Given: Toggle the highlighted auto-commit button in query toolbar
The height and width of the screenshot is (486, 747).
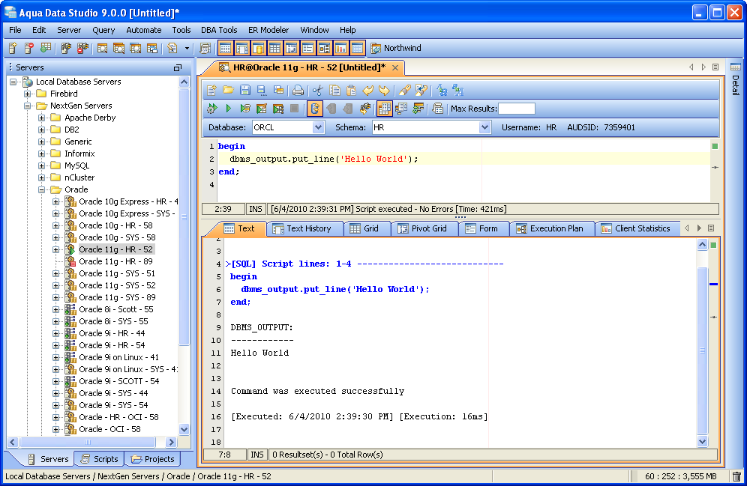Looking at the screenshot, I should tap(314, 109).
